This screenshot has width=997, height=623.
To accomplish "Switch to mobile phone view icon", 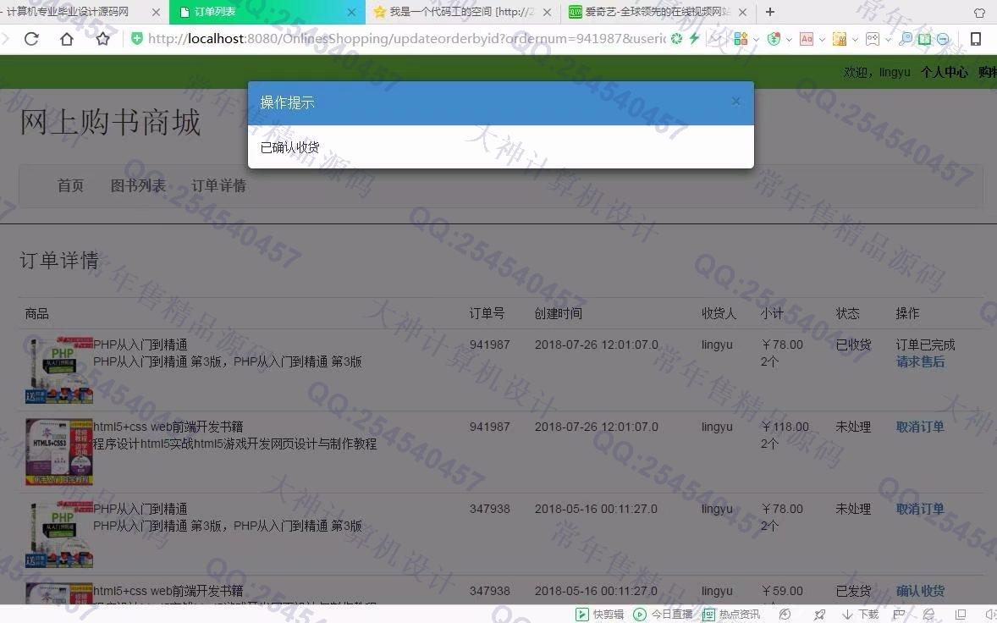I will 975,39.
